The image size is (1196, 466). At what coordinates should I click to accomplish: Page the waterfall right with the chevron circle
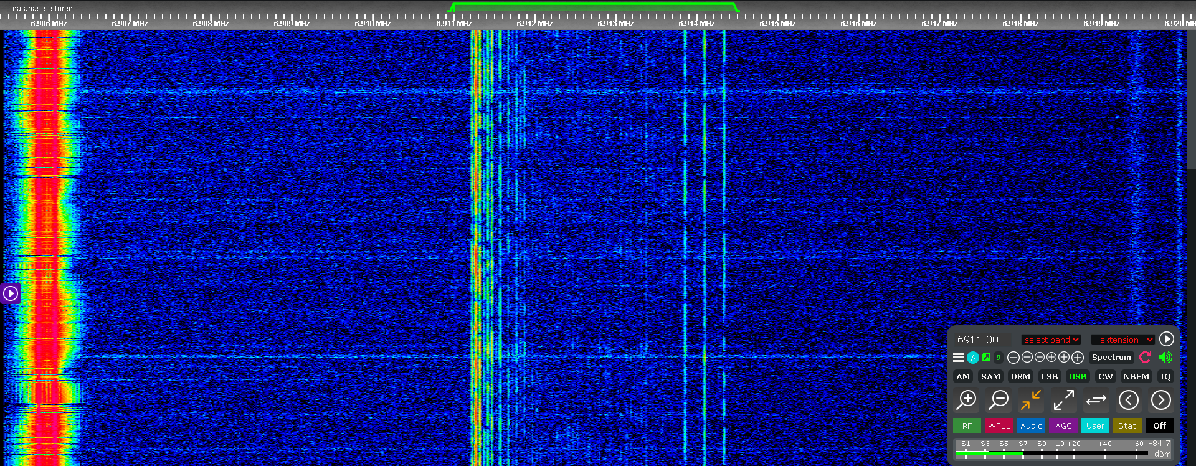[1161, 400]
